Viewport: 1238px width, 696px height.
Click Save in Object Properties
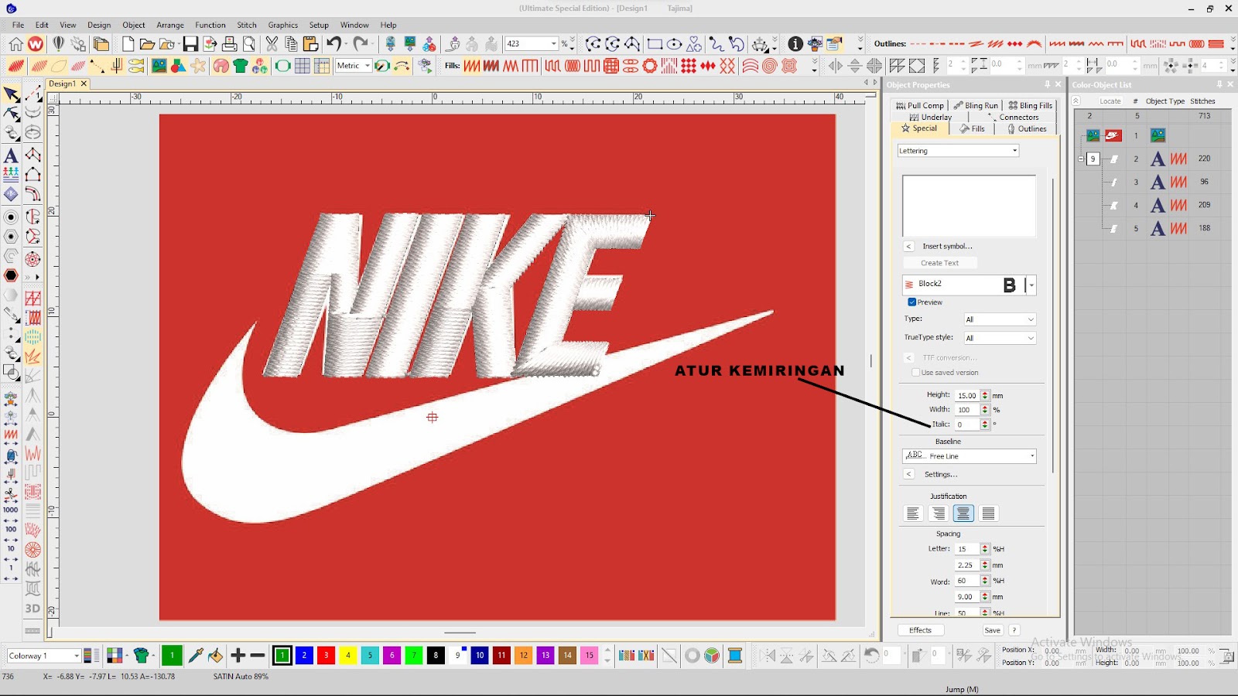pyautogui.click(x=993, y=630)
